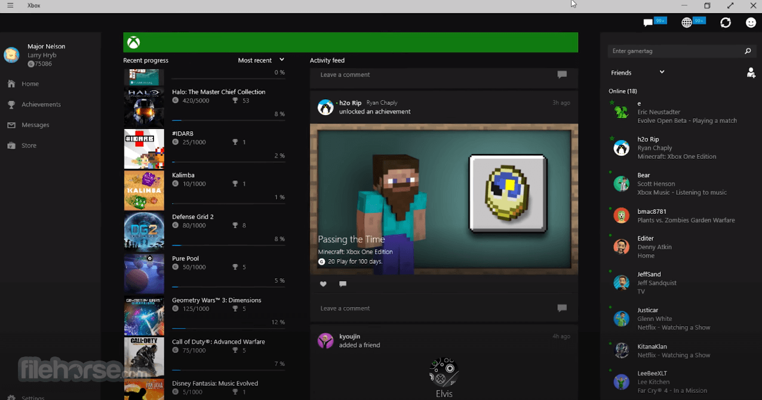The height and width of the screenshot is (400, 762).
Task: Open Store in the sidebar
Action: [x=29, y=146]
